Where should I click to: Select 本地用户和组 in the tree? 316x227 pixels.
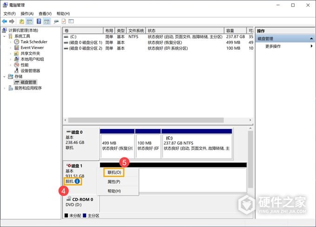[32, 59]
